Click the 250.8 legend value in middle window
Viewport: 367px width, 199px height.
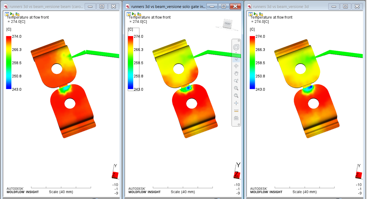pos(138,76)
